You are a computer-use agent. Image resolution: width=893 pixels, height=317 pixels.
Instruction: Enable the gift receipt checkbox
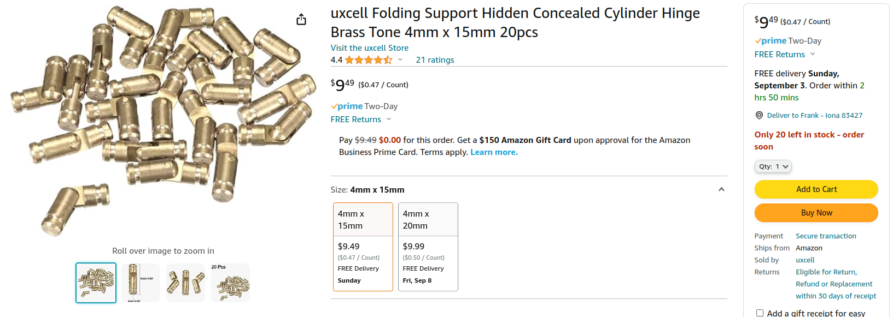[760, 313]
